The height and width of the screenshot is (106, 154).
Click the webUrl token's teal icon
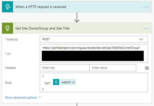pos(56,82)
